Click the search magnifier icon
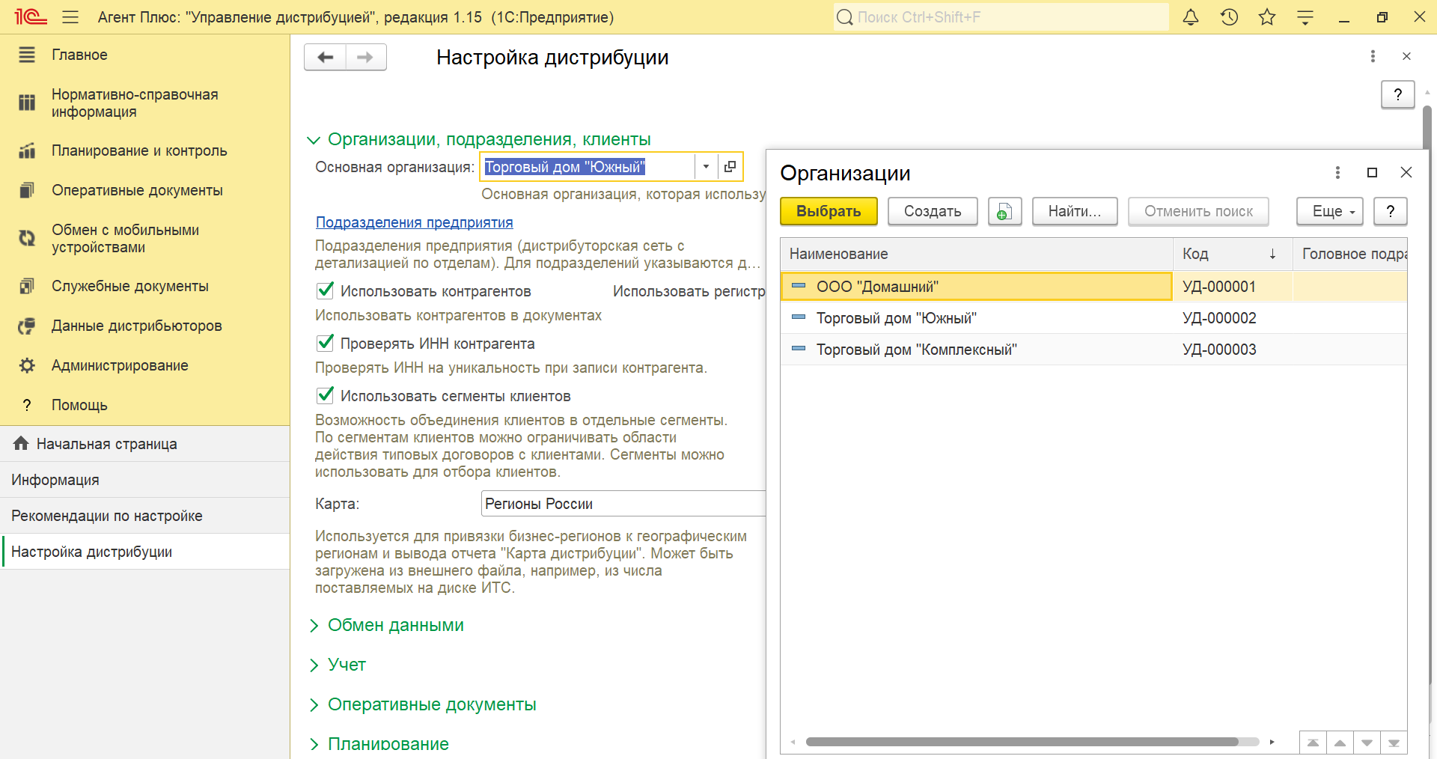Image resolution: width=1437 pixels, height=759 pixels. [844, 17]
